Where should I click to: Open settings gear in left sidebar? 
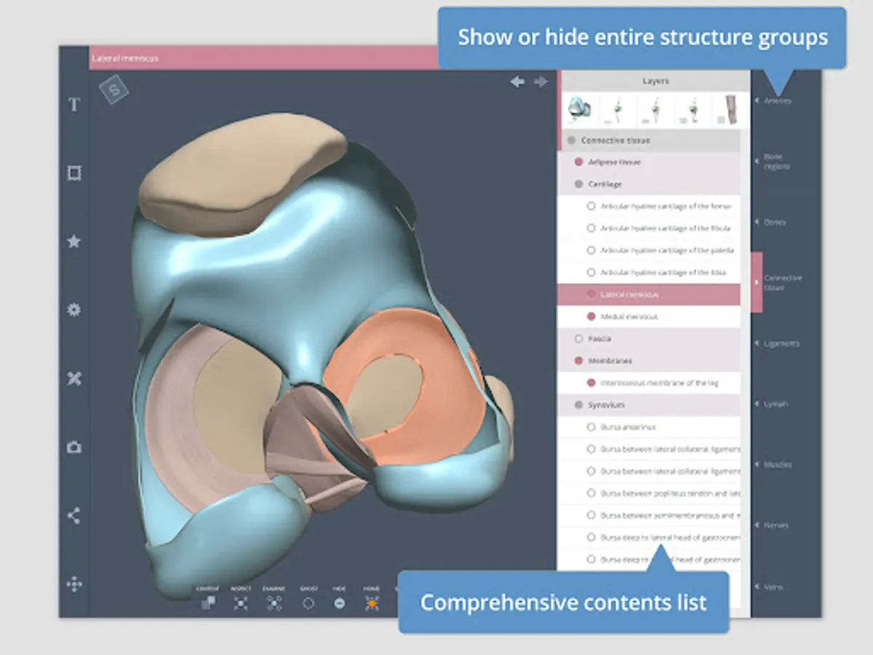pos(73,310)
